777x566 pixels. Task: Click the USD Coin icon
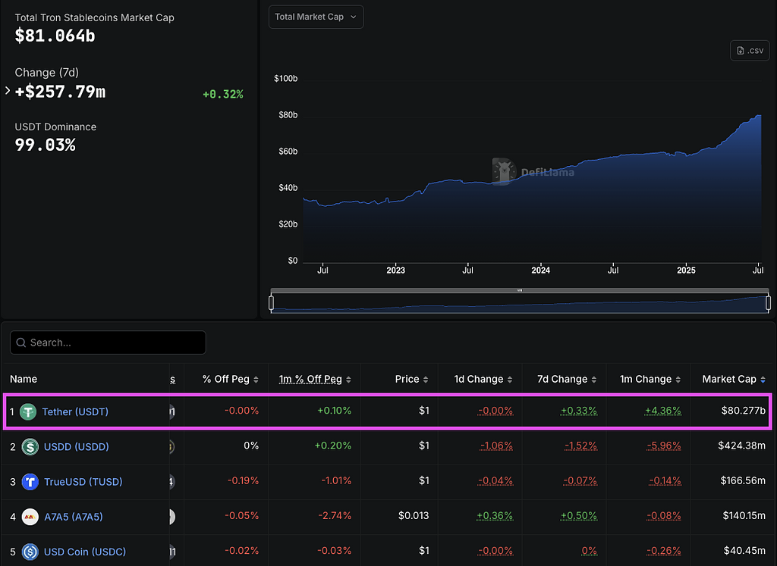pyautogui.click(x=30, y=552)
